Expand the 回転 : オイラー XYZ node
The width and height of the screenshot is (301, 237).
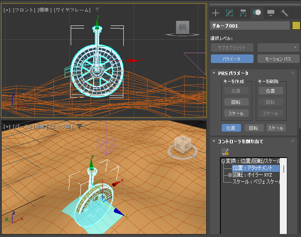pos(230,175)
